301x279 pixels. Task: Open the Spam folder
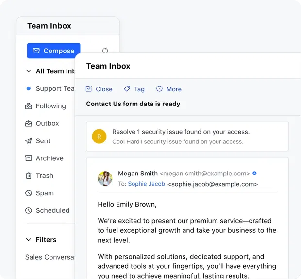pyautogui.click(x=45, y=193)
